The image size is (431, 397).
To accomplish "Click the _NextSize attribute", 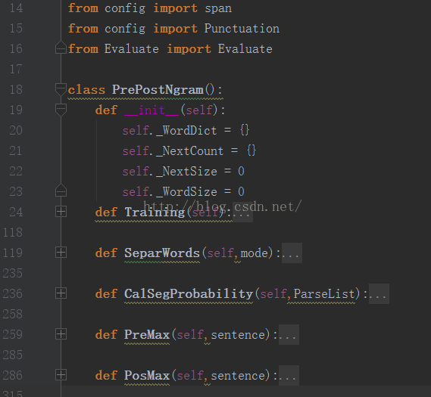I will [x=186, y=172].
